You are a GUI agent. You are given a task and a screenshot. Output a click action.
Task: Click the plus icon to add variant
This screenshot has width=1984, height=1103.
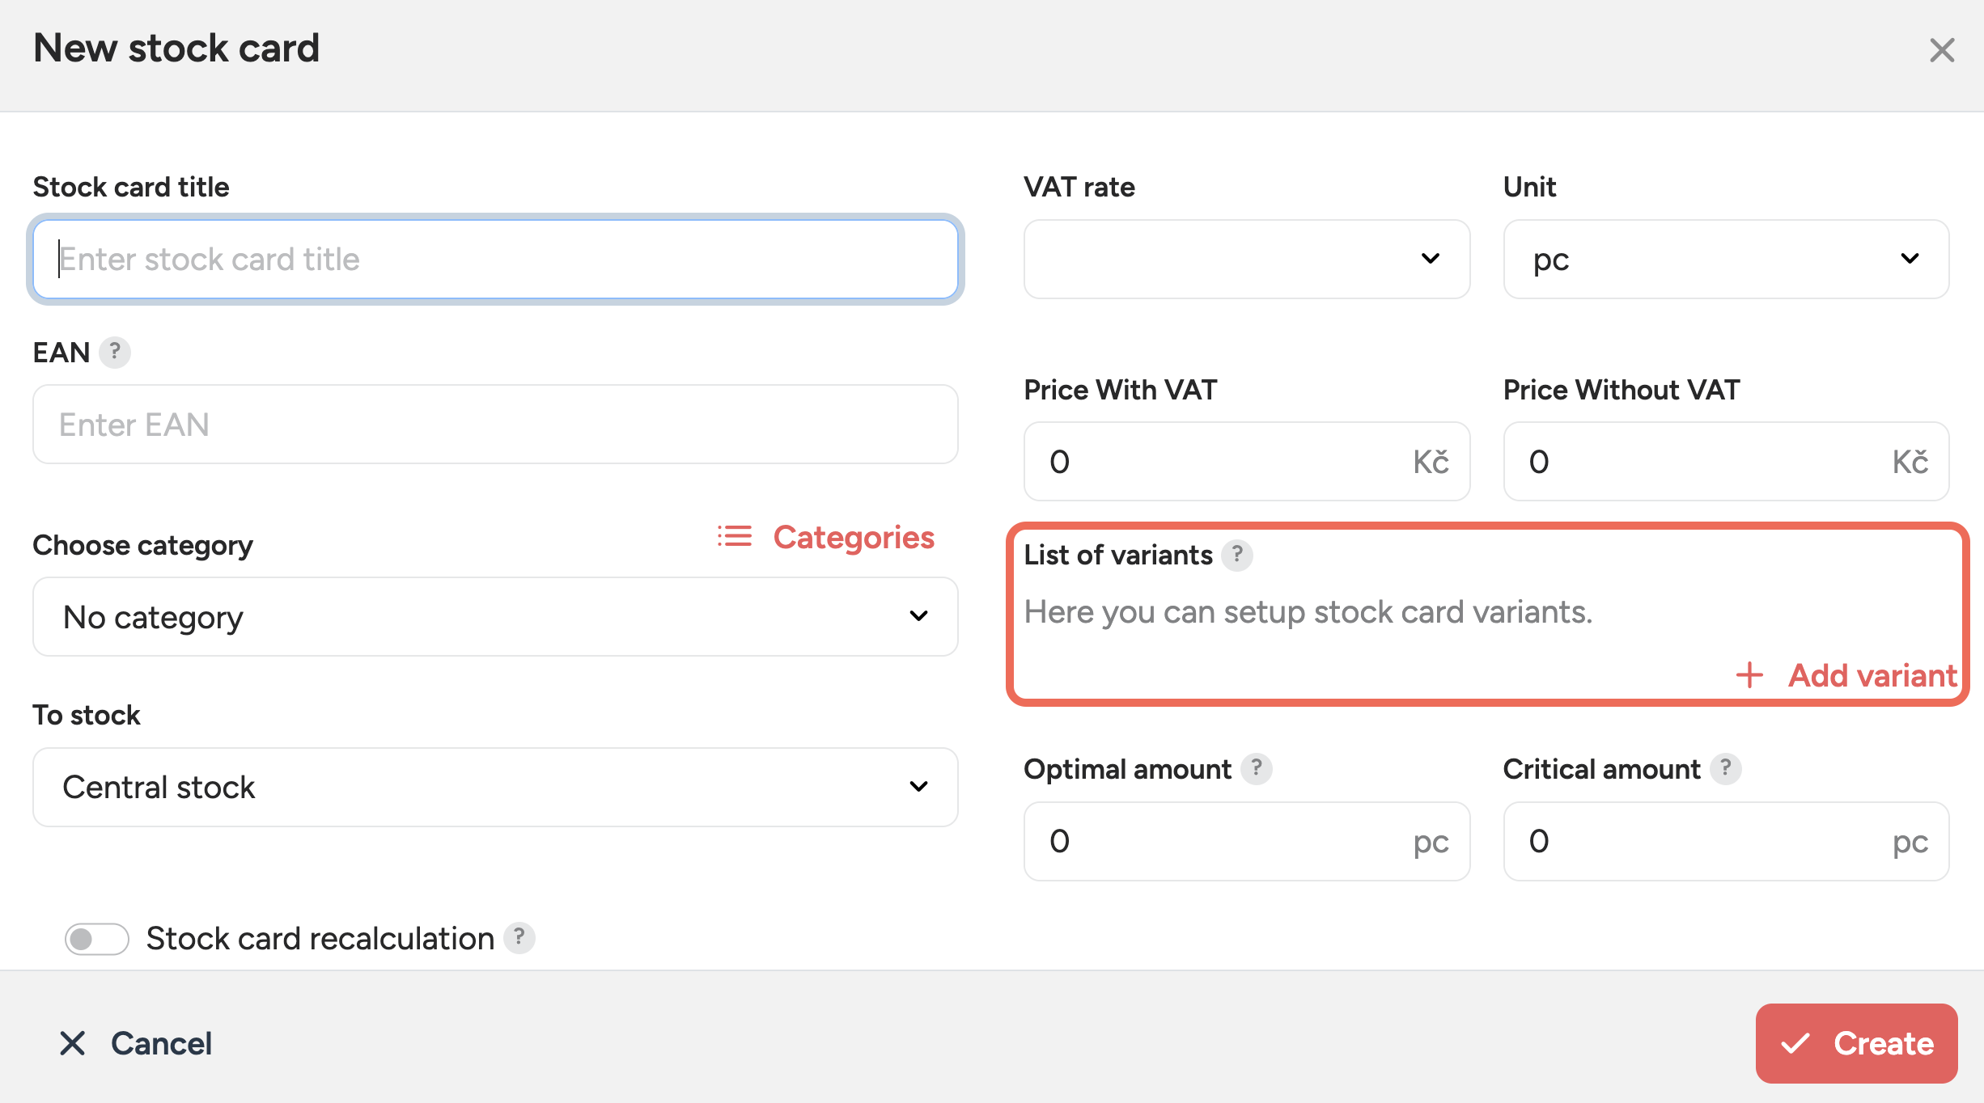1749,675
